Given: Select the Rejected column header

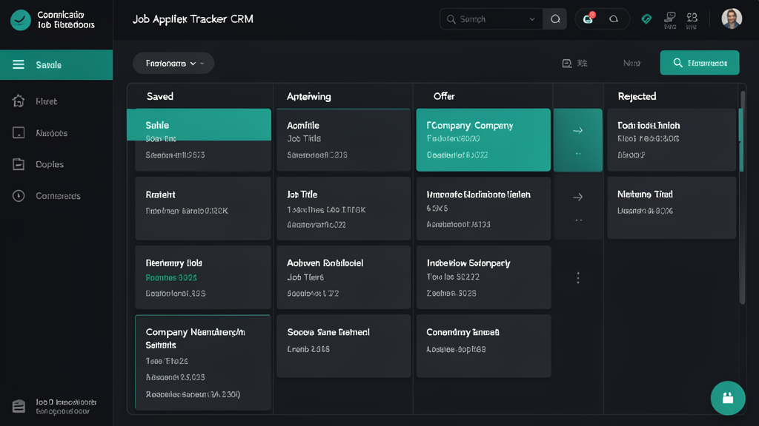Looking at the screenshot, I should (637, 96).
